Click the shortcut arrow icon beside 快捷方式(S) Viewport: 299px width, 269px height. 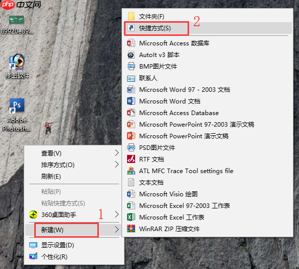pos(131,28)
